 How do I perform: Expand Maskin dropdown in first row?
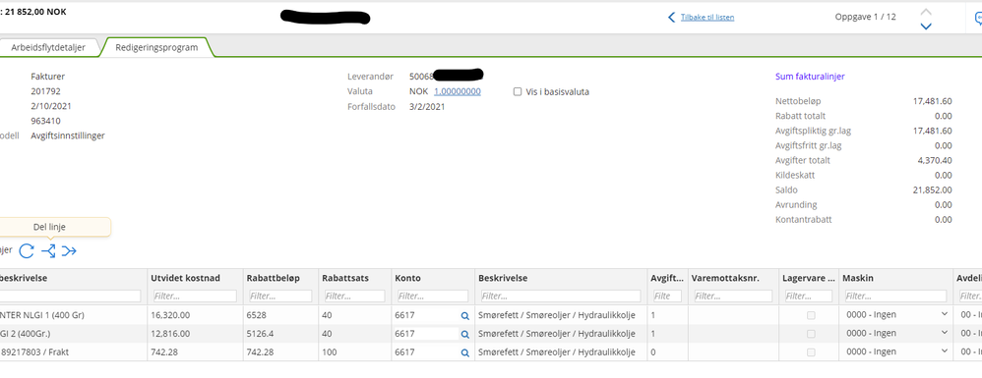tap(896, 315)
